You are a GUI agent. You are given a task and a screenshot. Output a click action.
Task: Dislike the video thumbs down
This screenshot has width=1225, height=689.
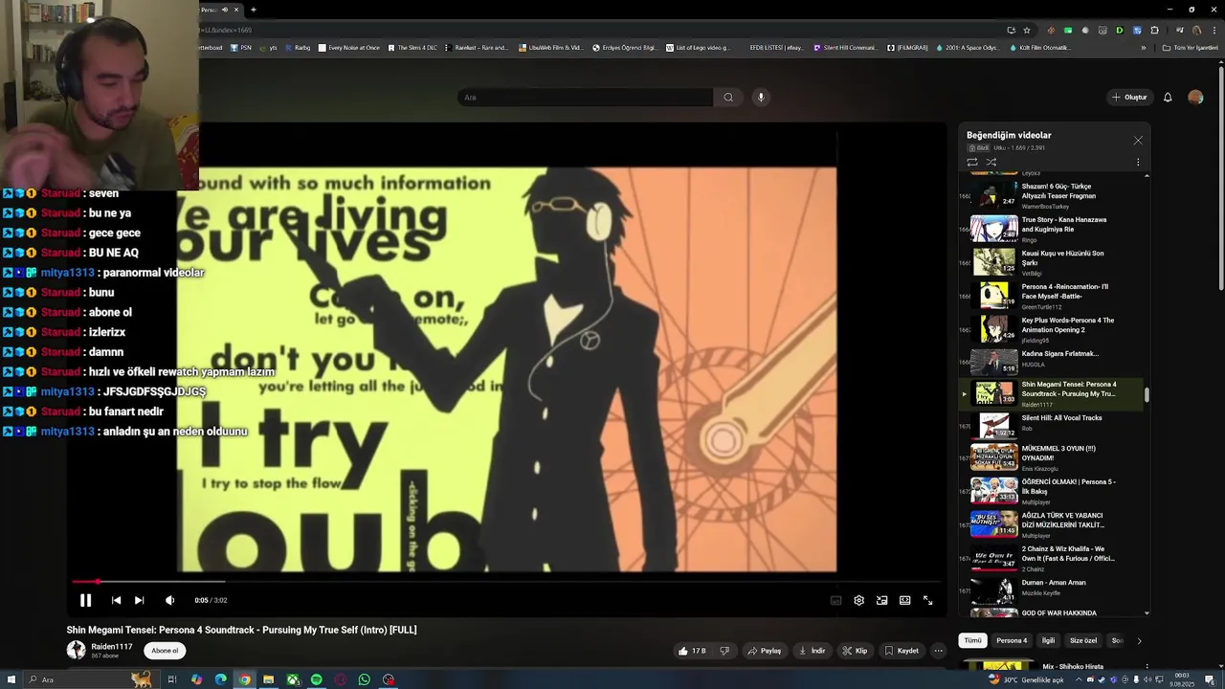coord(724,651)
